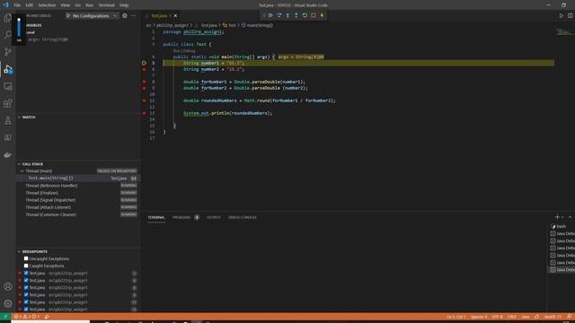Uncheck the Test.java line 9 breakpoint
Screen dimensions: 575x323
(26, 295)
